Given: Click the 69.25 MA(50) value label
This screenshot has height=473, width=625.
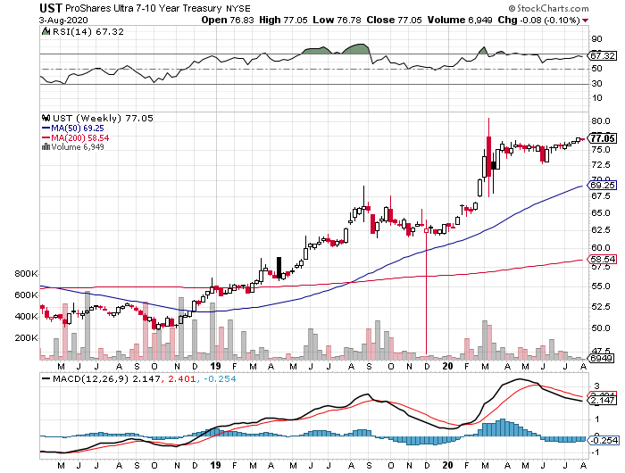Looking at the screenshot, I should click(603, 186).
